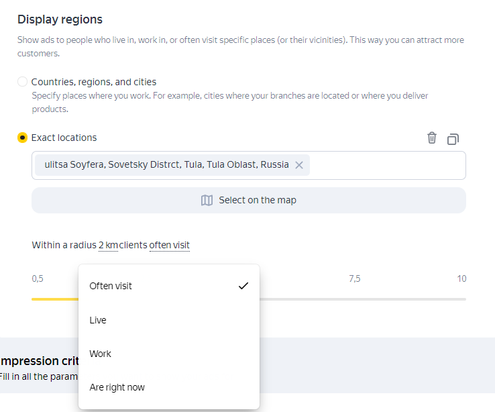Click the 0,5 minimum radius label

(x=38, y=279)
